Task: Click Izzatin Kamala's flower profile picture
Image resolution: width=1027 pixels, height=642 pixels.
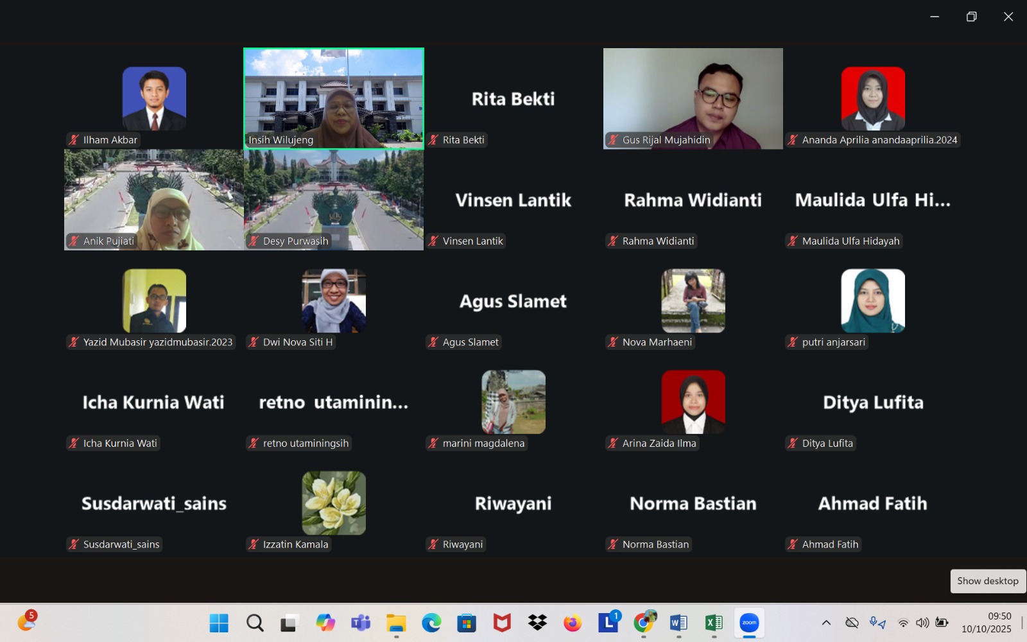Action: tap(334, 503)
